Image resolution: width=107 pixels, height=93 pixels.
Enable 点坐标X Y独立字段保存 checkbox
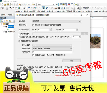(x=33, y=25)
